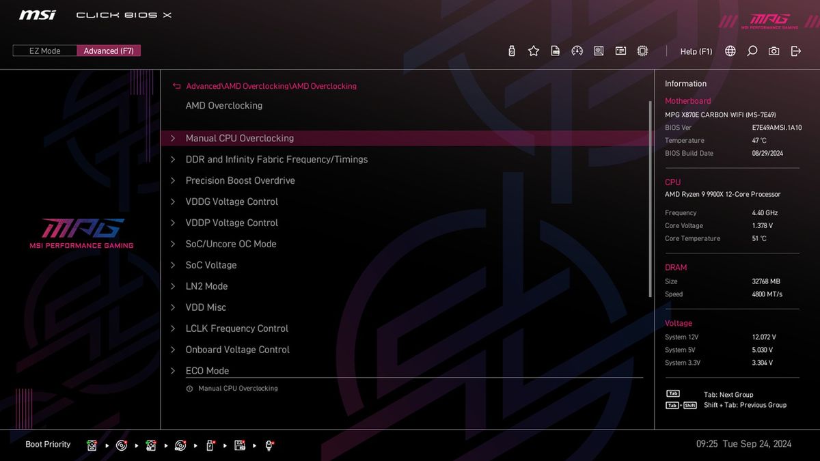
Task: Click the menu list vertical scrollbar
Action: point(650,198)
